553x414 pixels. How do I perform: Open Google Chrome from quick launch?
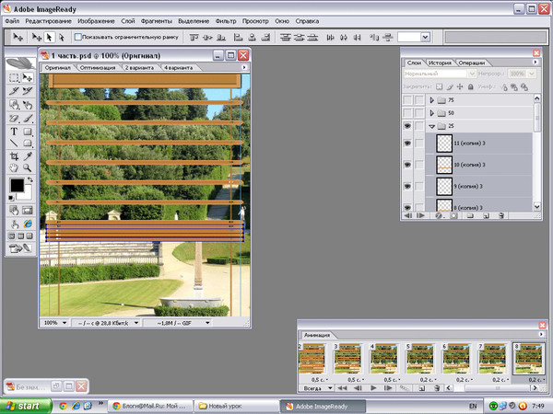coord(63,406)
